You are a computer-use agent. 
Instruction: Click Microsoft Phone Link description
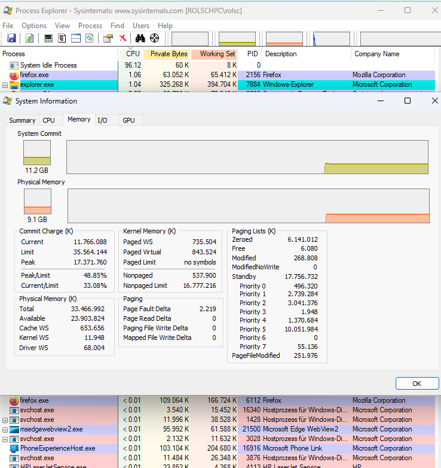pyautogui.click(x=293, y=449)
